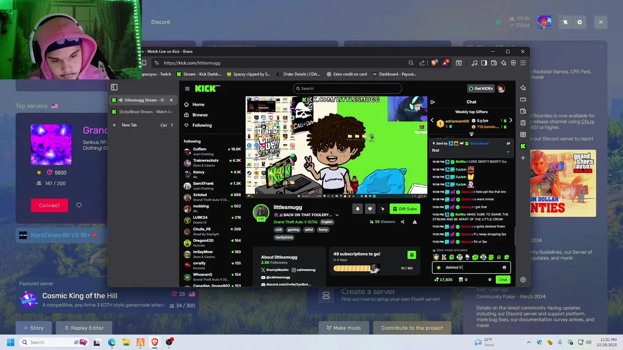Collapse the chat panel arrow icon

click(x=432, y=102)
